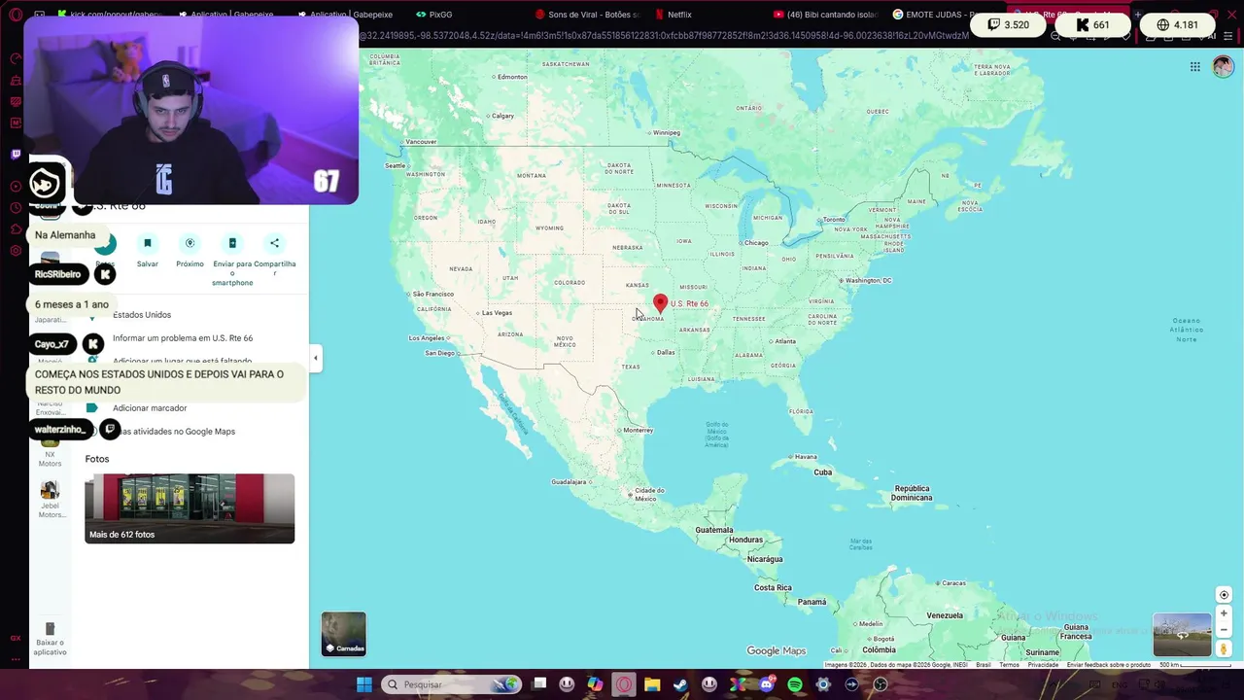Open Steam from the taskbar
The width and height of the screenshot is (1244, 700).
point(680,684)
